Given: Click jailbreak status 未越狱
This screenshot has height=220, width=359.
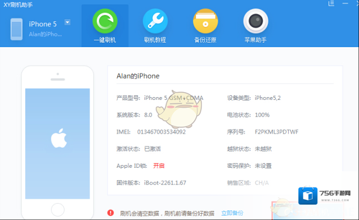Looking at the screenshot, I should (263, 149).
